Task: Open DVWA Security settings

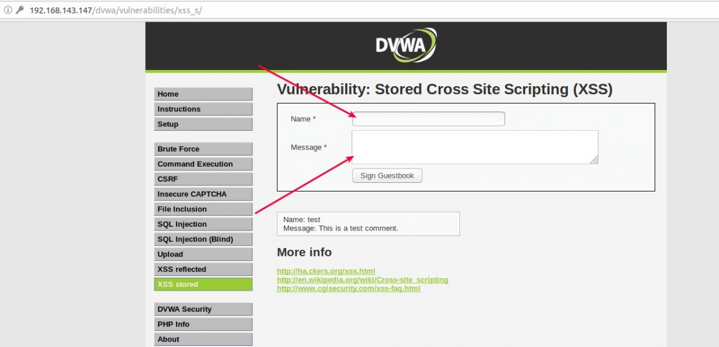Action: (203, 309)
